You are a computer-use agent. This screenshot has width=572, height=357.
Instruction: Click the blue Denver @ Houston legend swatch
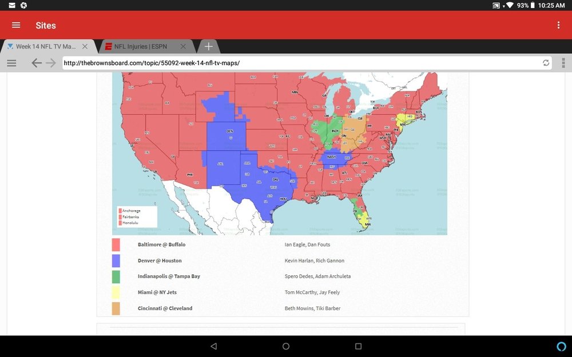(x=116, y=261)
